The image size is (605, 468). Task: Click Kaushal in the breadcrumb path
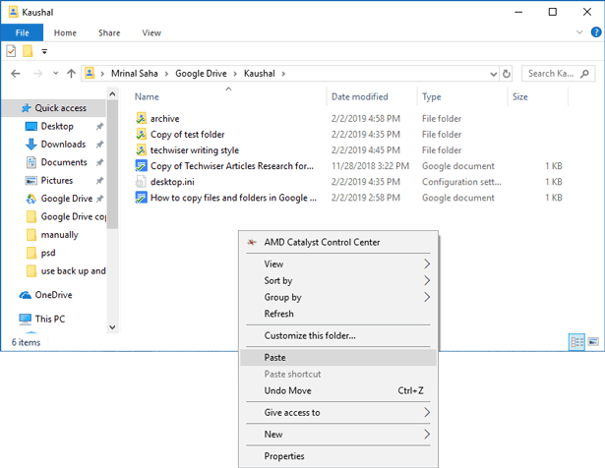click(260, 73)
